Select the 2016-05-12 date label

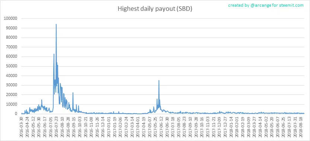pos(33,127)
